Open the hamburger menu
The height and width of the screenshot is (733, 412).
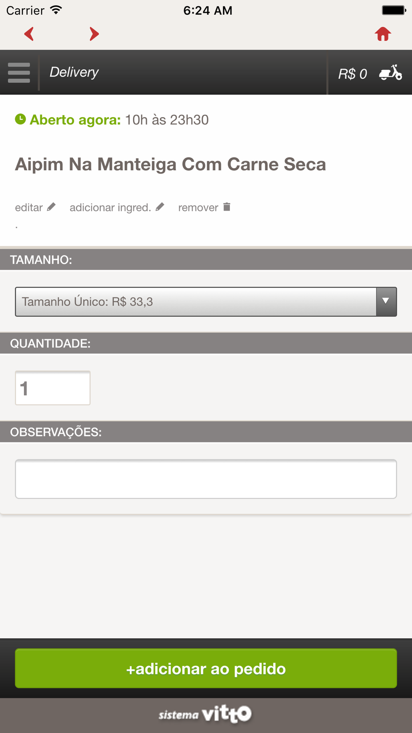(19, 73)
